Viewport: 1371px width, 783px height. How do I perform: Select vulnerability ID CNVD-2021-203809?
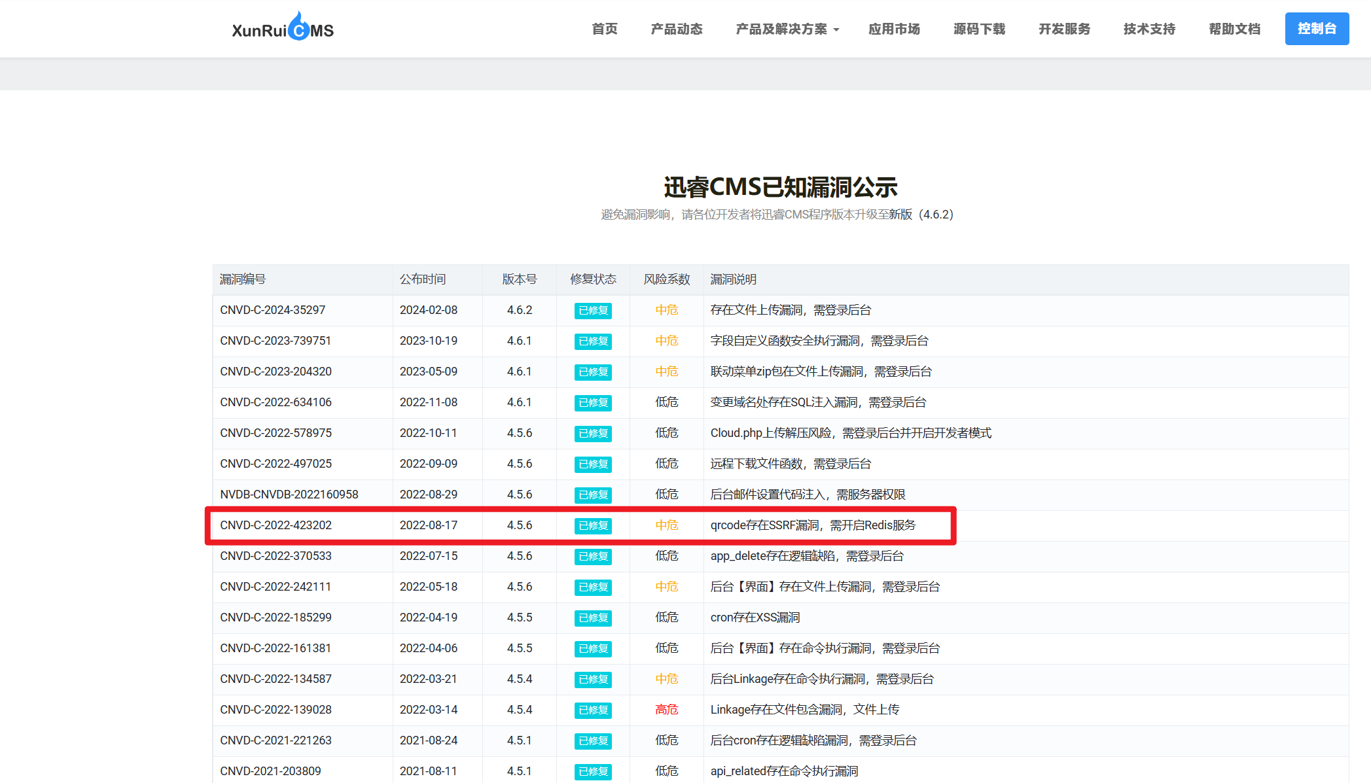pos(271,771)
